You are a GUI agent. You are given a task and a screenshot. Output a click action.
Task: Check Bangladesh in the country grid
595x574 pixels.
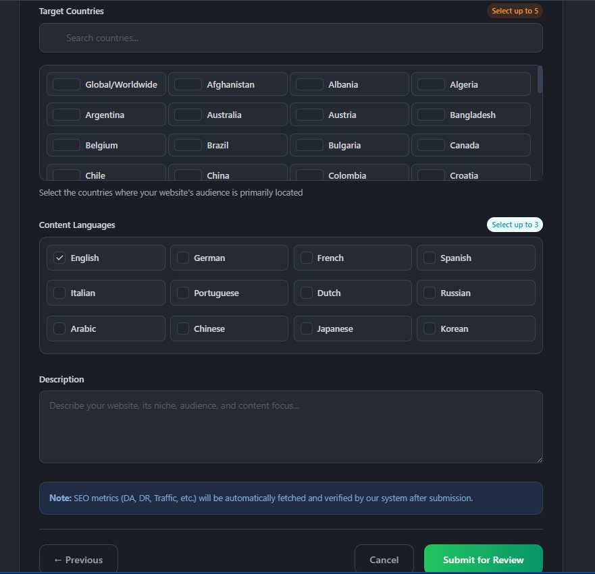430,114
